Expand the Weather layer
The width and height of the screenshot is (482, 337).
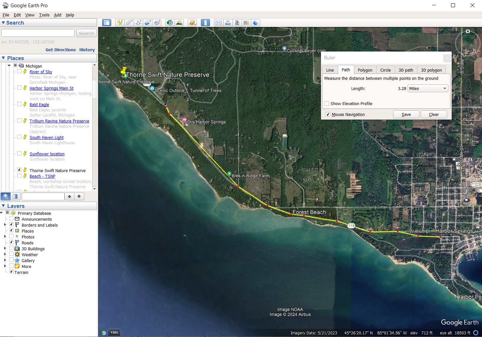pos(5,255)
